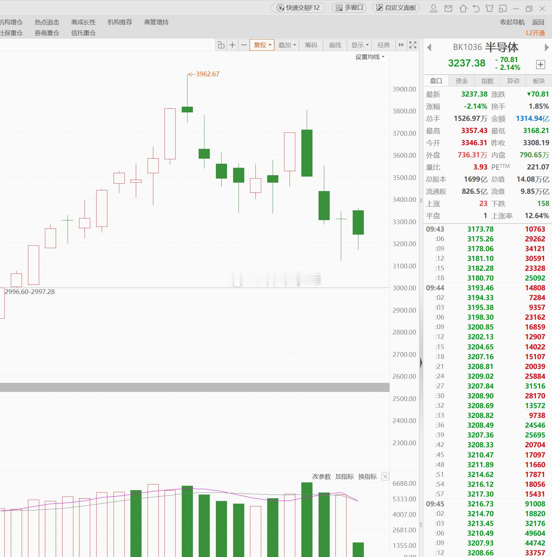The width and height of the screenshot is (552, 557).
Task: Select 高成长性 in navigation
Action: point(83,22)
